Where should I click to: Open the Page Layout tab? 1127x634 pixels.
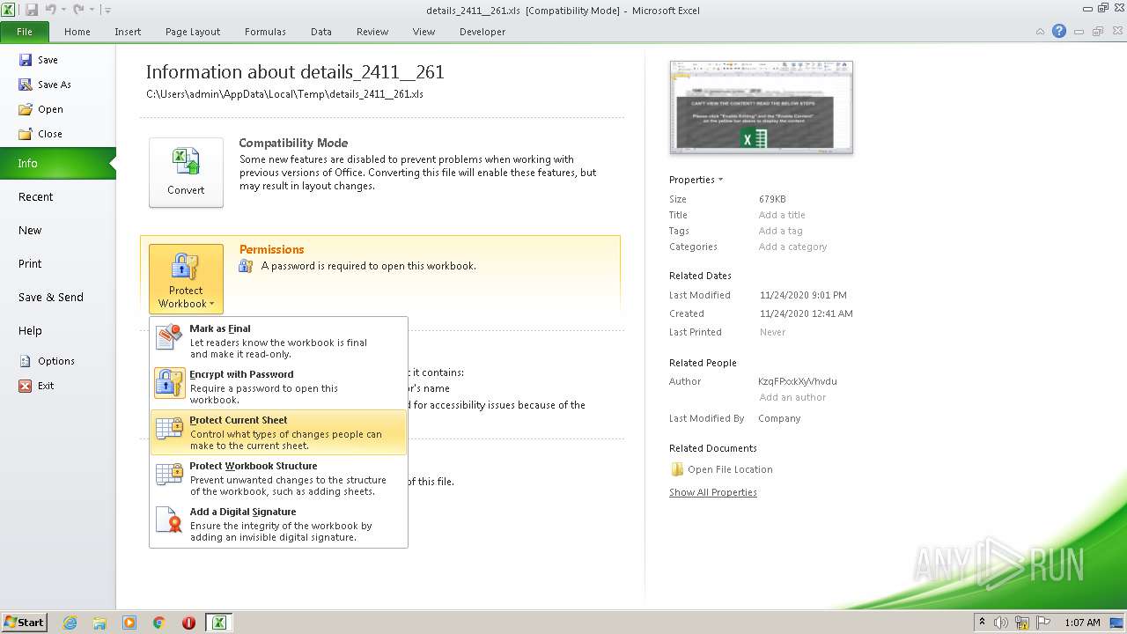[193, 32]
